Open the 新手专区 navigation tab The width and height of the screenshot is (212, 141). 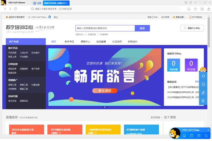(x=69, y=42)
